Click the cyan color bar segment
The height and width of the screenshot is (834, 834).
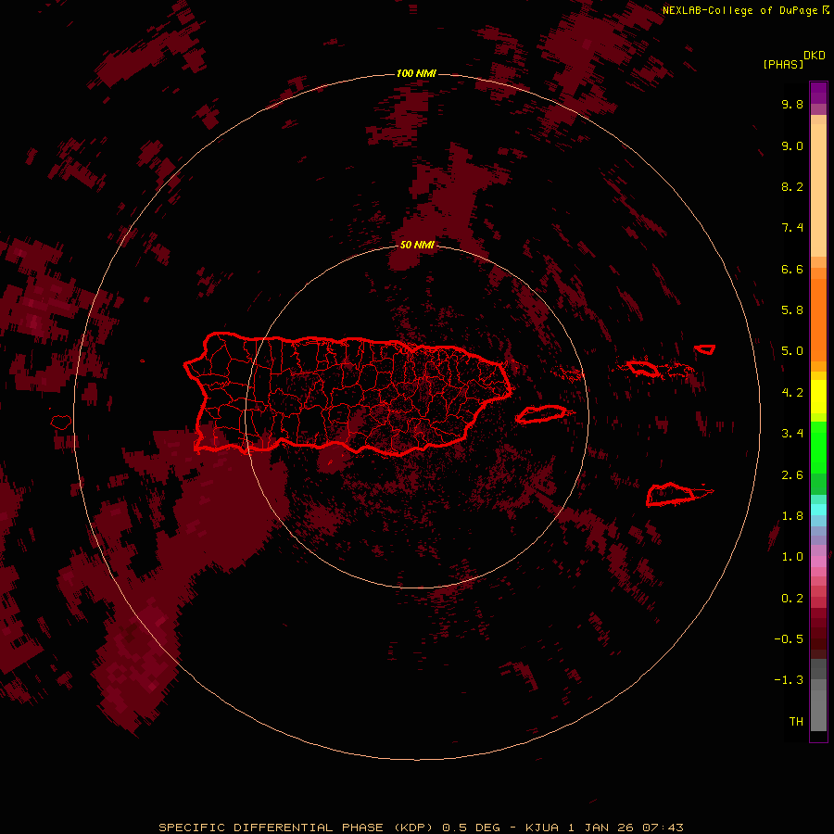tap(818, 510)
